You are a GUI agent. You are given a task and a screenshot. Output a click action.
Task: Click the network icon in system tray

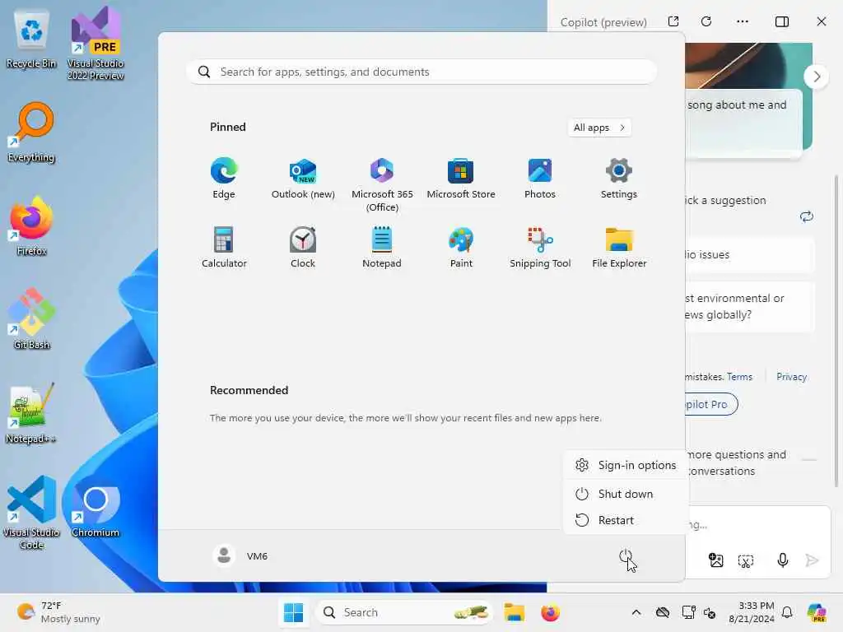point(689,612)
